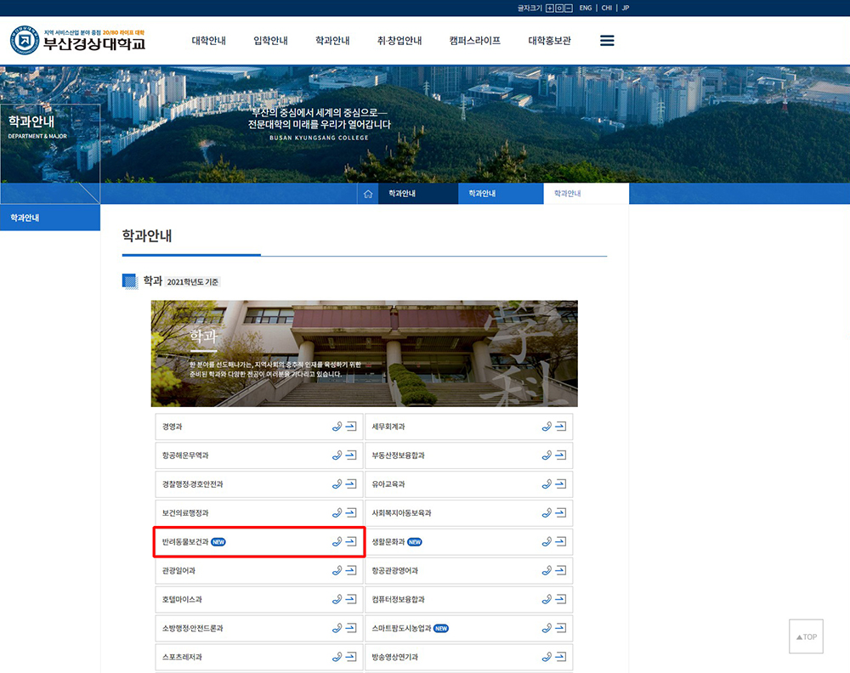Open the hamburger full menu icon

tap(607, 41)
